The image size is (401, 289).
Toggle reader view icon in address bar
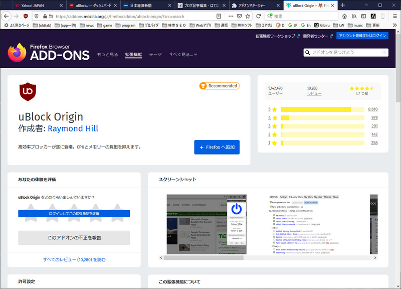(219, 16)
